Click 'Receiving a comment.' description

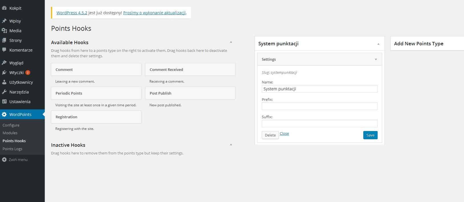click(167, 81)
